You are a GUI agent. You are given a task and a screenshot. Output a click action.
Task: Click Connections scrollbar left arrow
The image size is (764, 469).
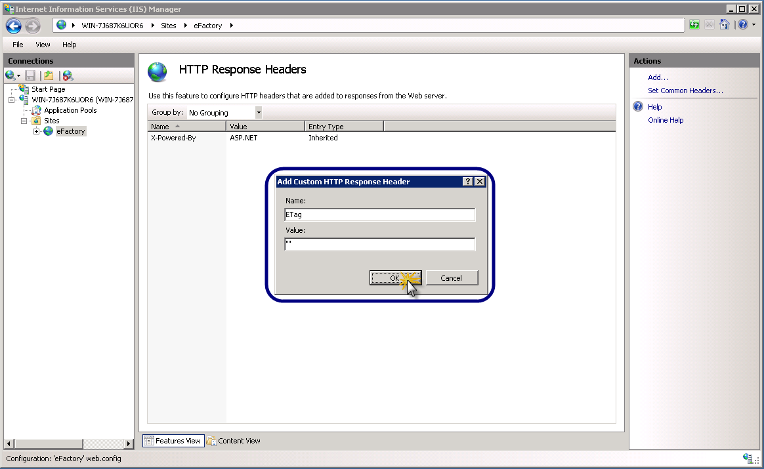click(x=9, y=443)
